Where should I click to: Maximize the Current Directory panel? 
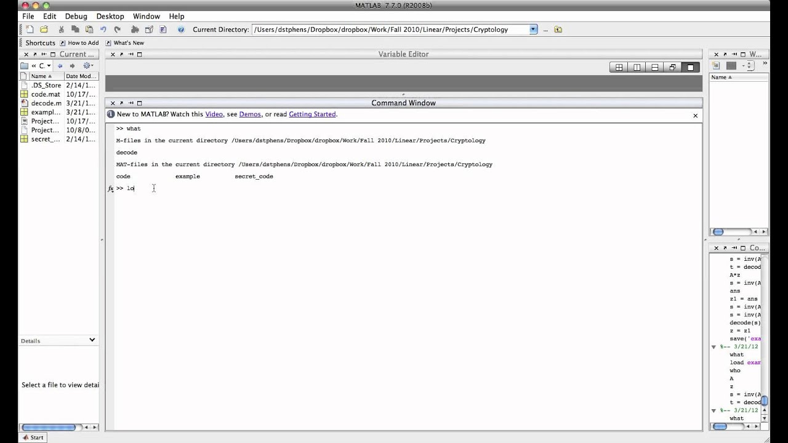52,54
